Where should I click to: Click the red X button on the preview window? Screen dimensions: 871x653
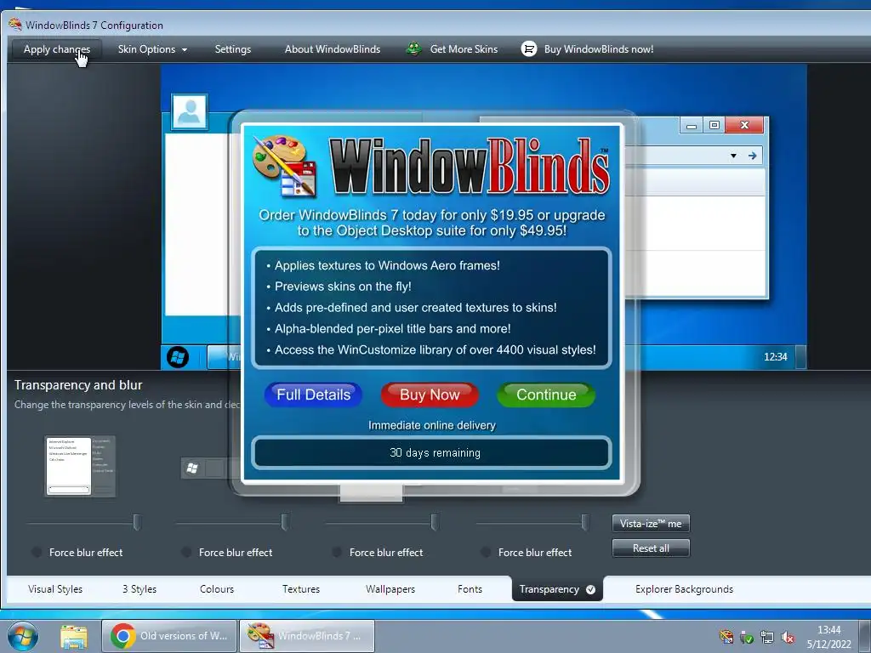(x=744, y=126)
